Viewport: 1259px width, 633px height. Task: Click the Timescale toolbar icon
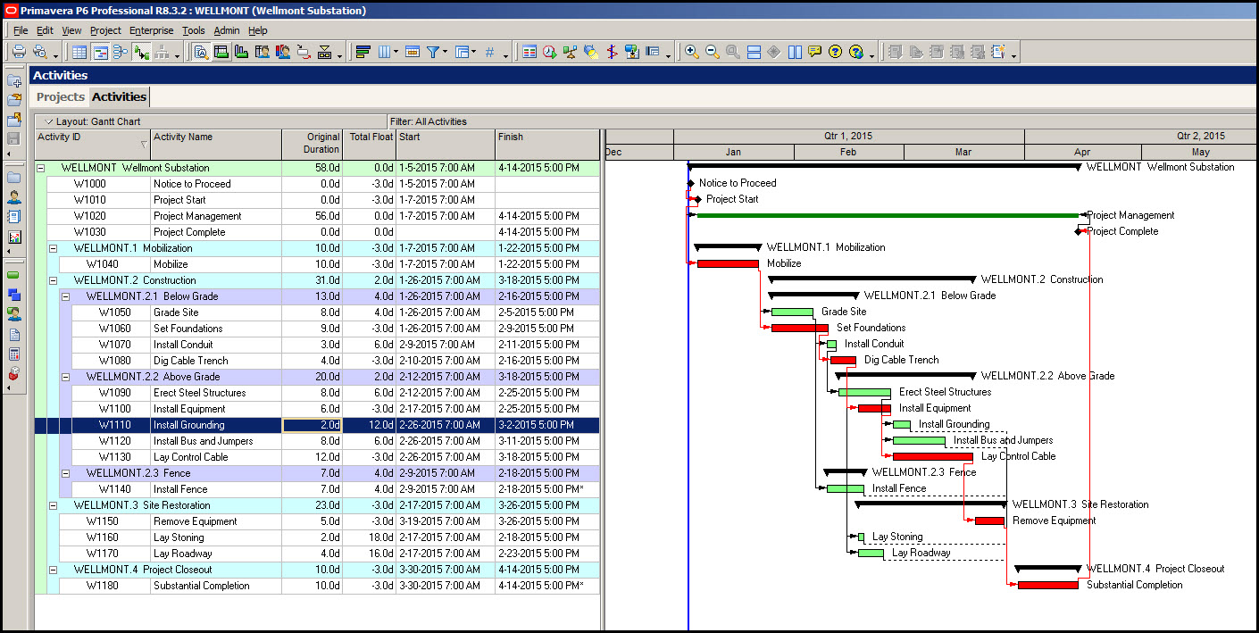(412, 52)
